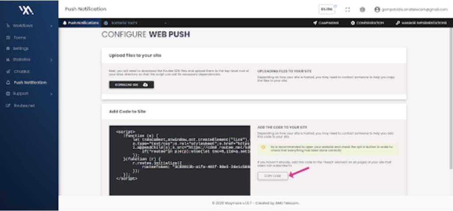Click the 'Add Code to Site' title
This screenshot has width=453, height=211.
pos(127,111)
